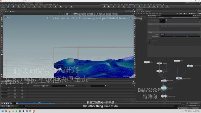Click the parameter panel help icon
201x113 pixels.
point(200,16)
